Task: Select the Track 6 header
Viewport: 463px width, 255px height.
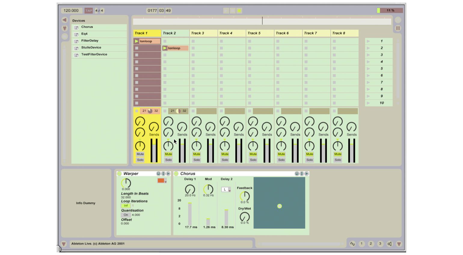Action: [x=288, y=33]
